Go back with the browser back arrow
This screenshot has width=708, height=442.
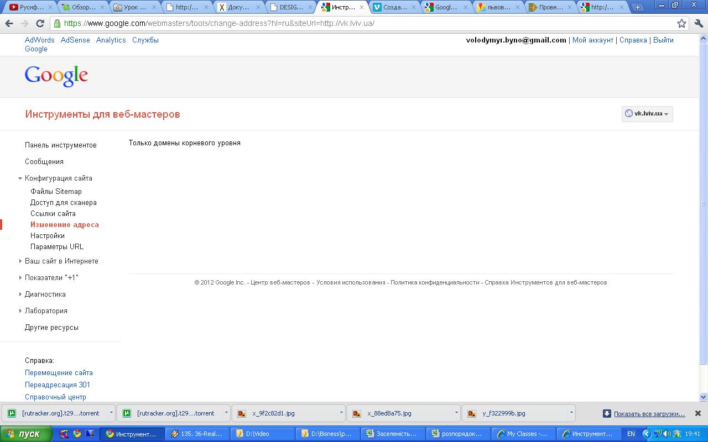coord(9,24)
